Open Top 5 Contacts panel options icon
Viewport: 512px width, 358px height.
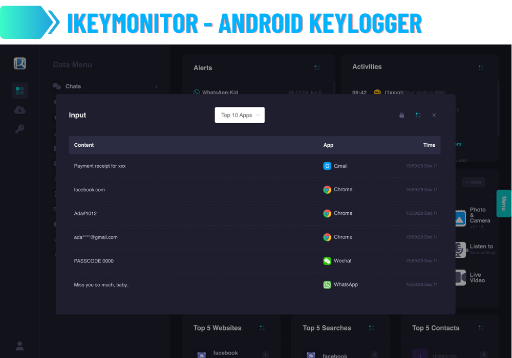[481, 328]
